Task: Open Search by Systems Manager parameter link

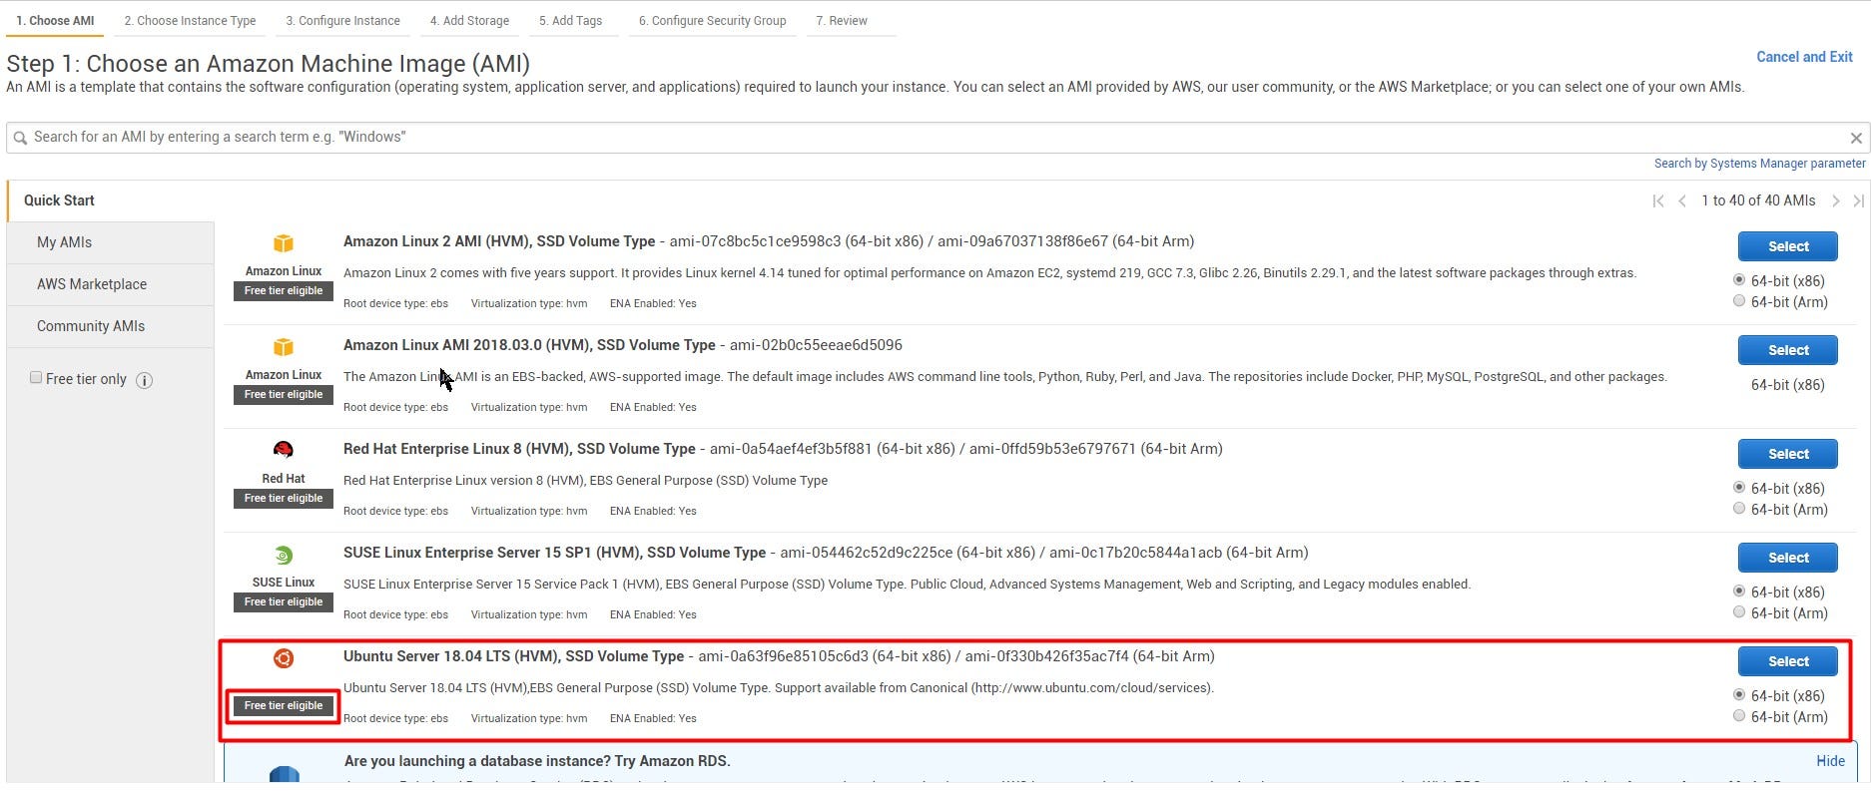Action: click(x=1759, y=164)
